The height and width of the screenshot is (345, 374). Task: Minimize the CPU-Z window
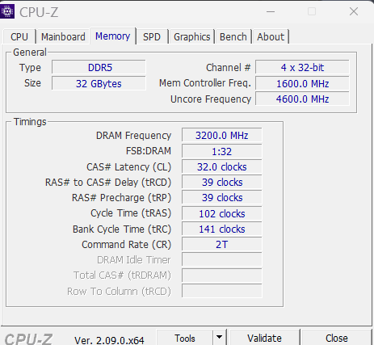[271, 11]
